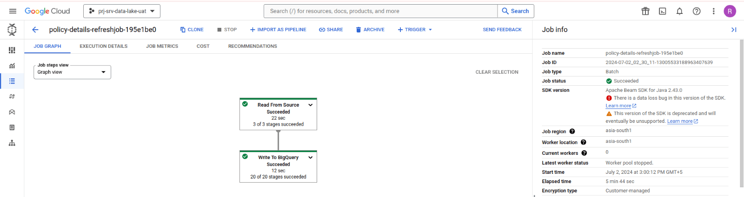Show help for Job region
The image size is (744, 197).
(x=572, y=131)
